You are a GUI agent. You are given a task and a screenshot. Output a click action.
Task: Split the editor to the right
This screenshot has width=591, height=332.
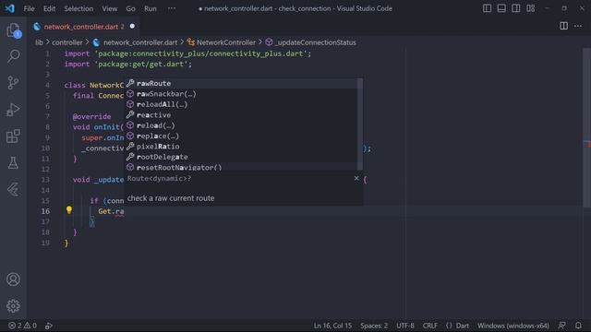pos(563,26)
